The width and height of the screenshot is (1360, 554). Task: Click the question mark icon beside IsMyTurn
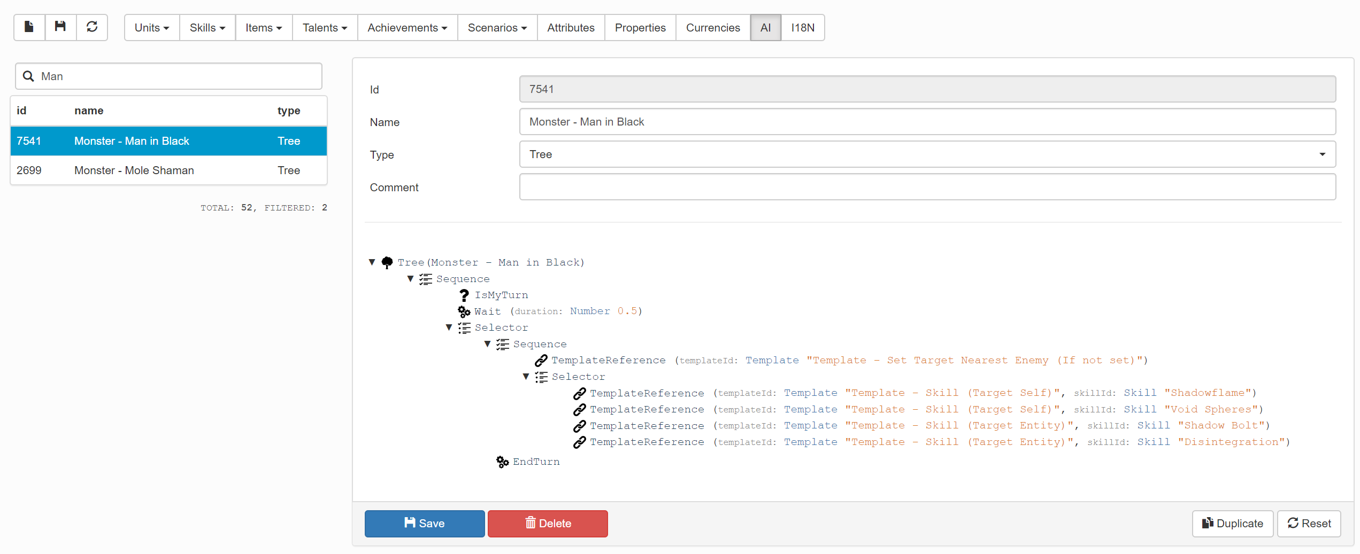pos(464,295)
